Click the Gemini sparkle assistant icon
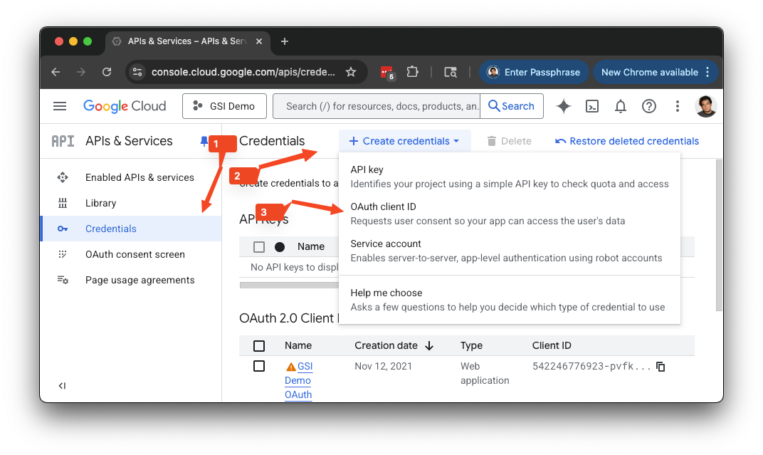 563,106
